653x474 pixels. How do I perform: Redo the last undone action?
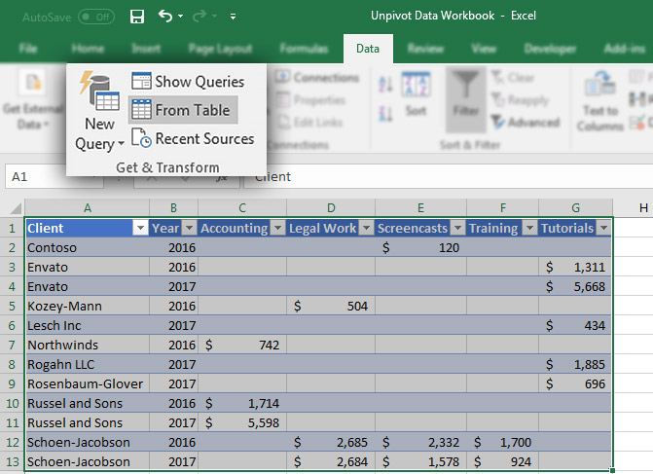200,17
